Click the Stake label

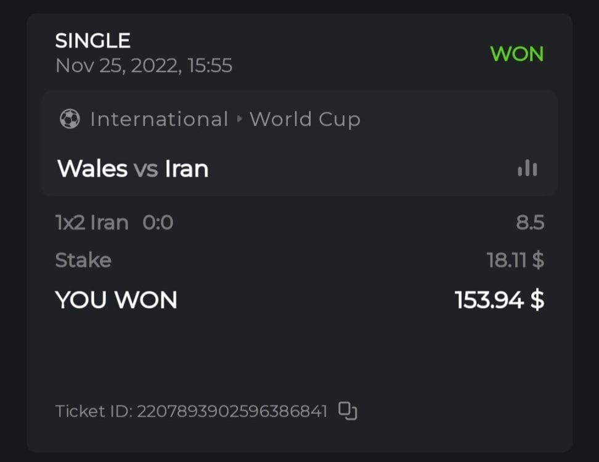click(x=83, y=260)
